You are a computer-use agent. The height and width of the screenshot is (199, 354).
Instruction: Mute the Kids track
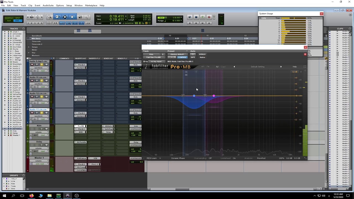click(x=46, y=129)
